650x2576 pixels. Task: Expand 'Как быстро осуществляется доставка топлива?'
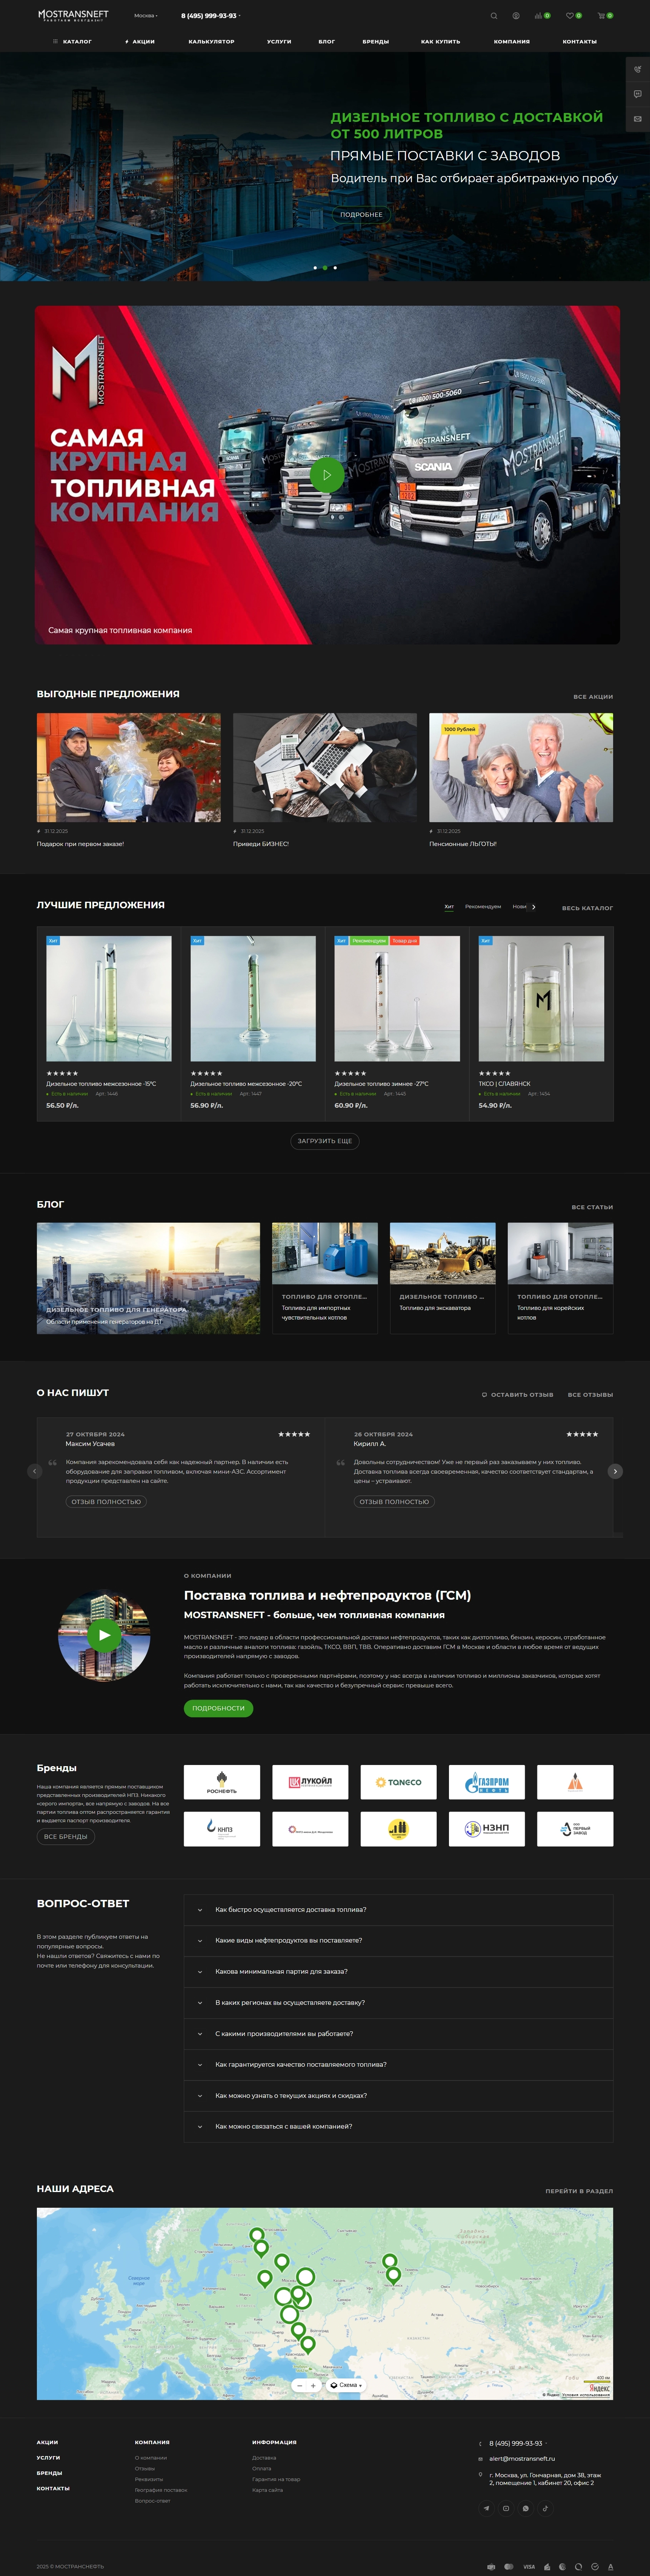coord(398,1909)
